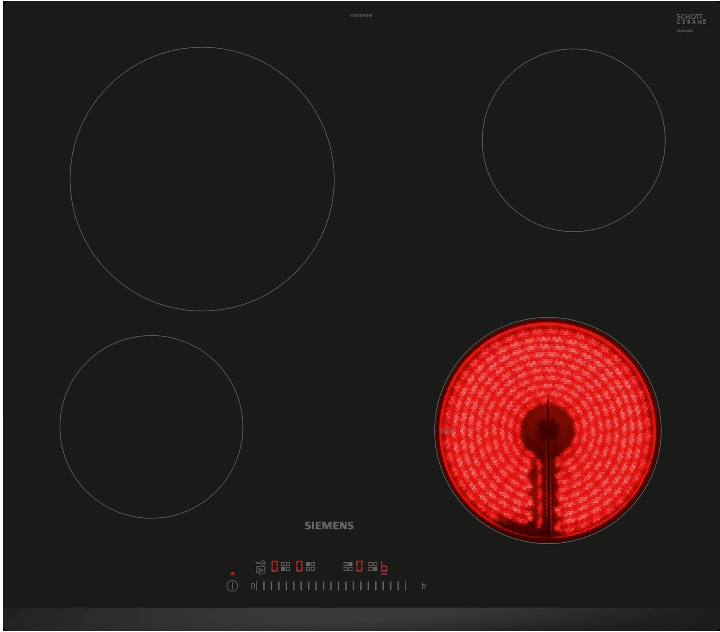
Task: Tap the middle of the heat slider
Action: click(x=331, y=586)
